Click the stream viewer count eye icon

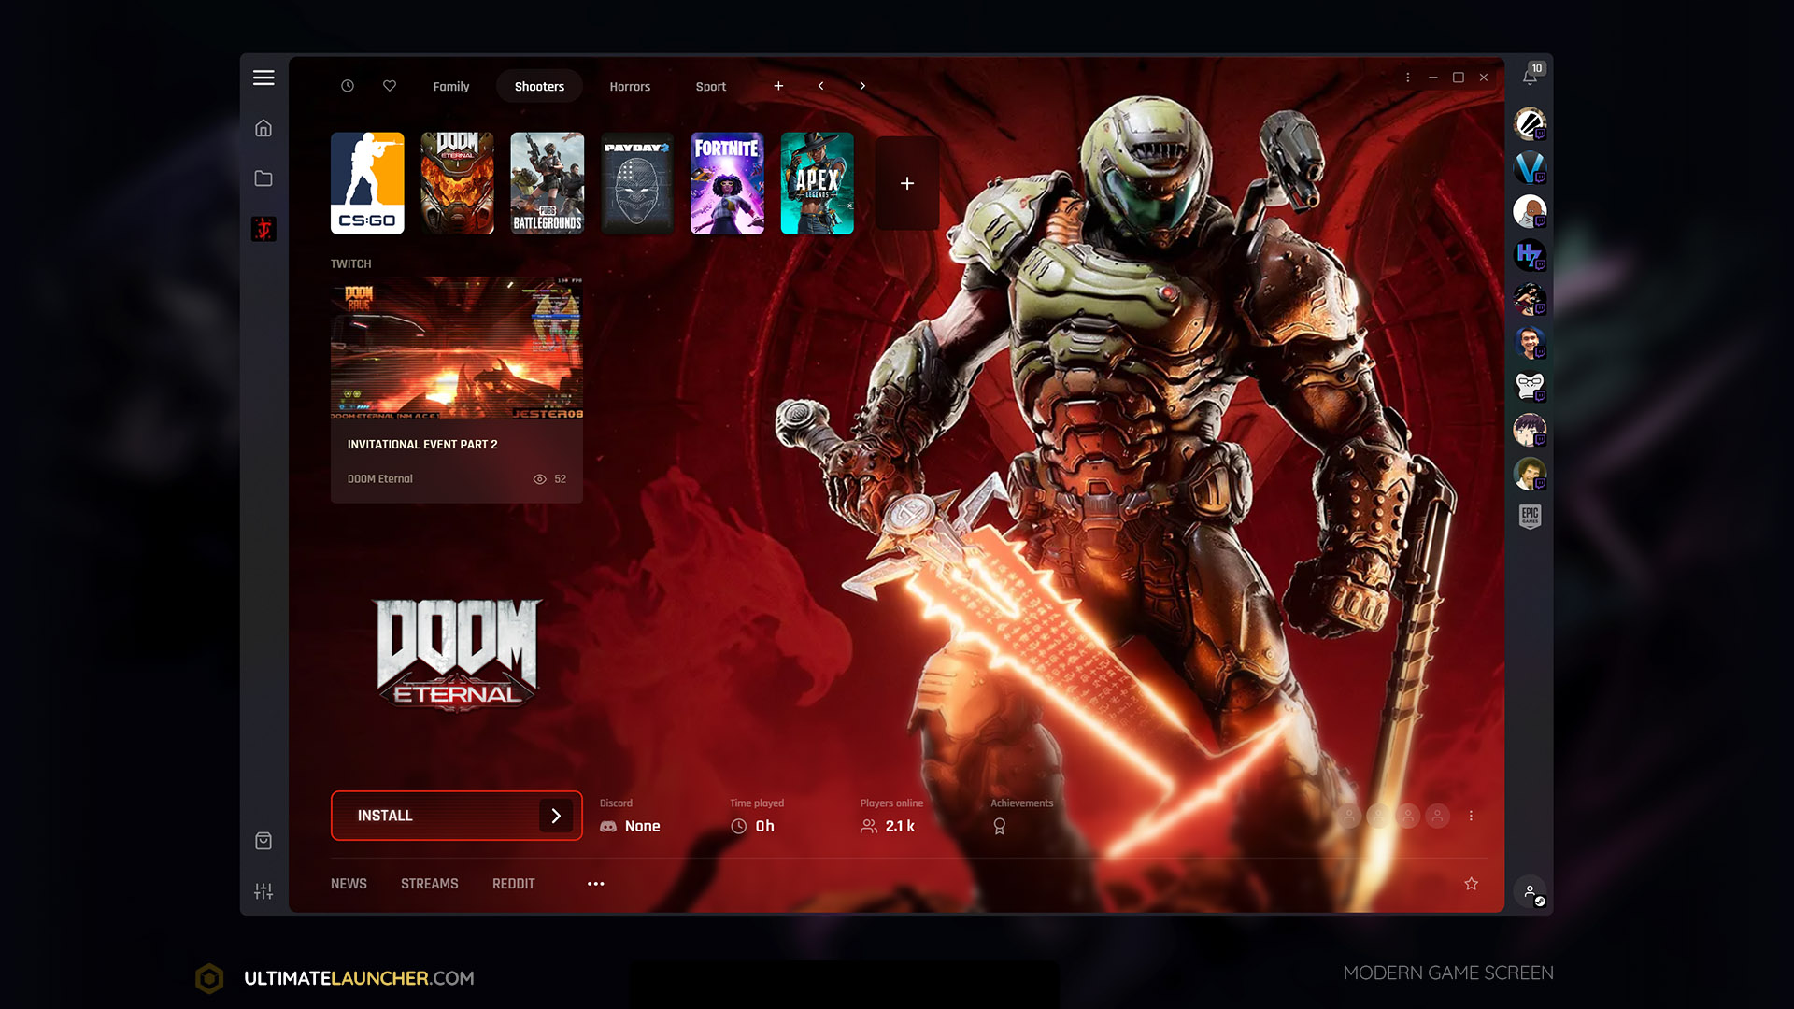pyautogui.click(x=539, y=479)
